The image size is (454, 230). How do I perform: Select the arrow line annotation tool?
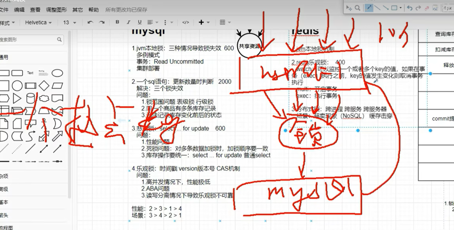point(386,8)
